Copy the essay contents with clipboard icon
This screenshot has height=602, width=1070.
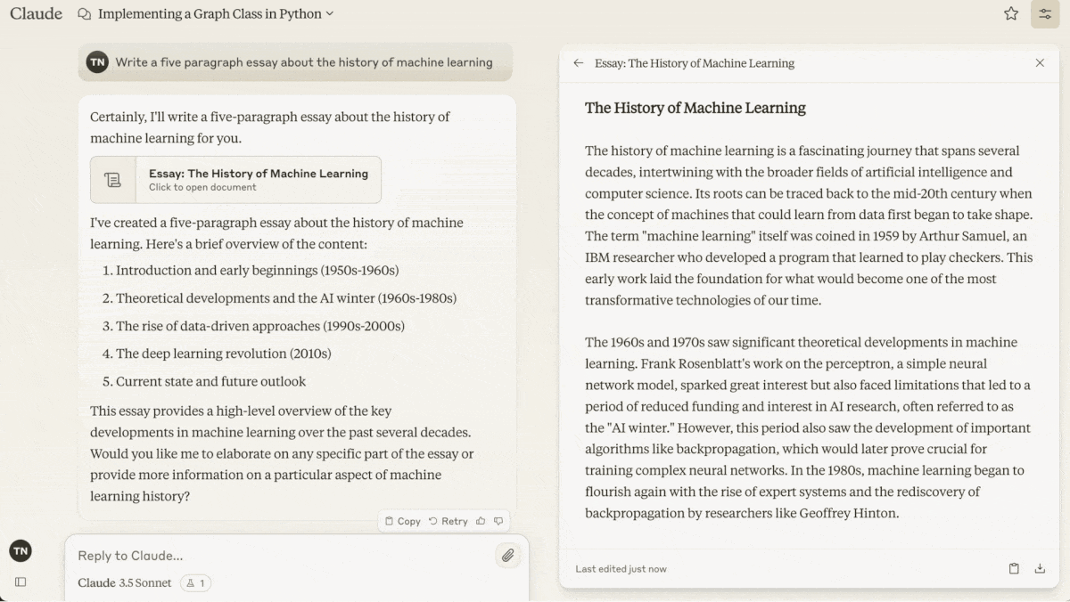[x=1014, y=568]
